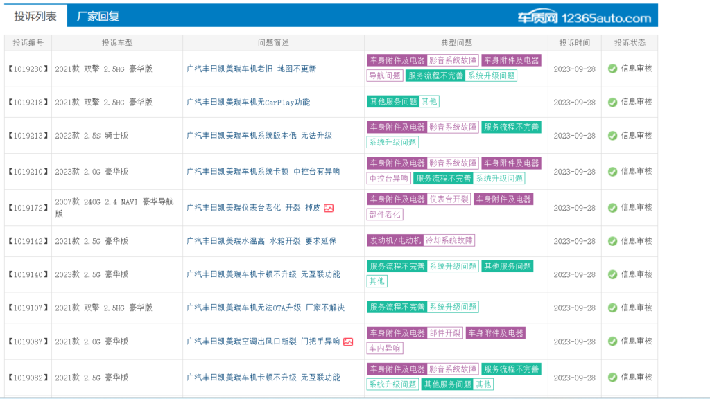This screenshot has width=710, height=399.
Task: Click 系统升级问题 tag in row 1019213
Action: [392, 142]
